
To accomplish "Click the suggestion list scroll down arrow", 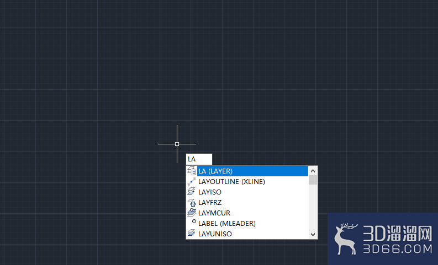I will 313,235.
